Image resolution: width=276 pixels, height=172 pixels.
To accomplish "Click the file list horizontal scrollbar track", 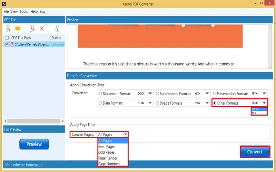I will 34,121.
